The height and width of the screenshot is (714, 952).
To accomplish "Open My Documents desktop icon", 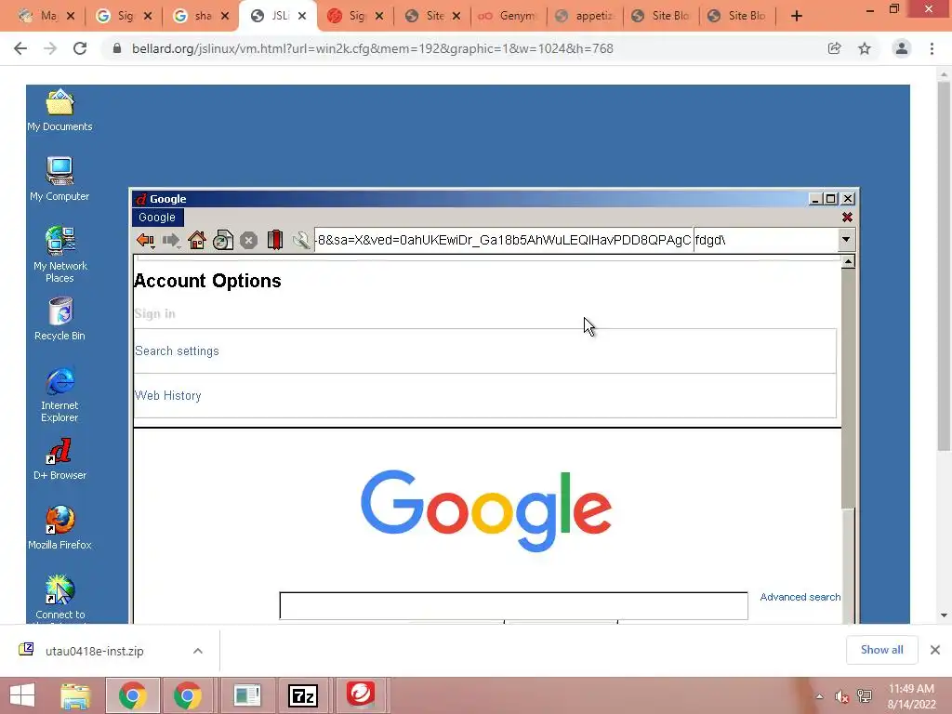I will 59,110.
